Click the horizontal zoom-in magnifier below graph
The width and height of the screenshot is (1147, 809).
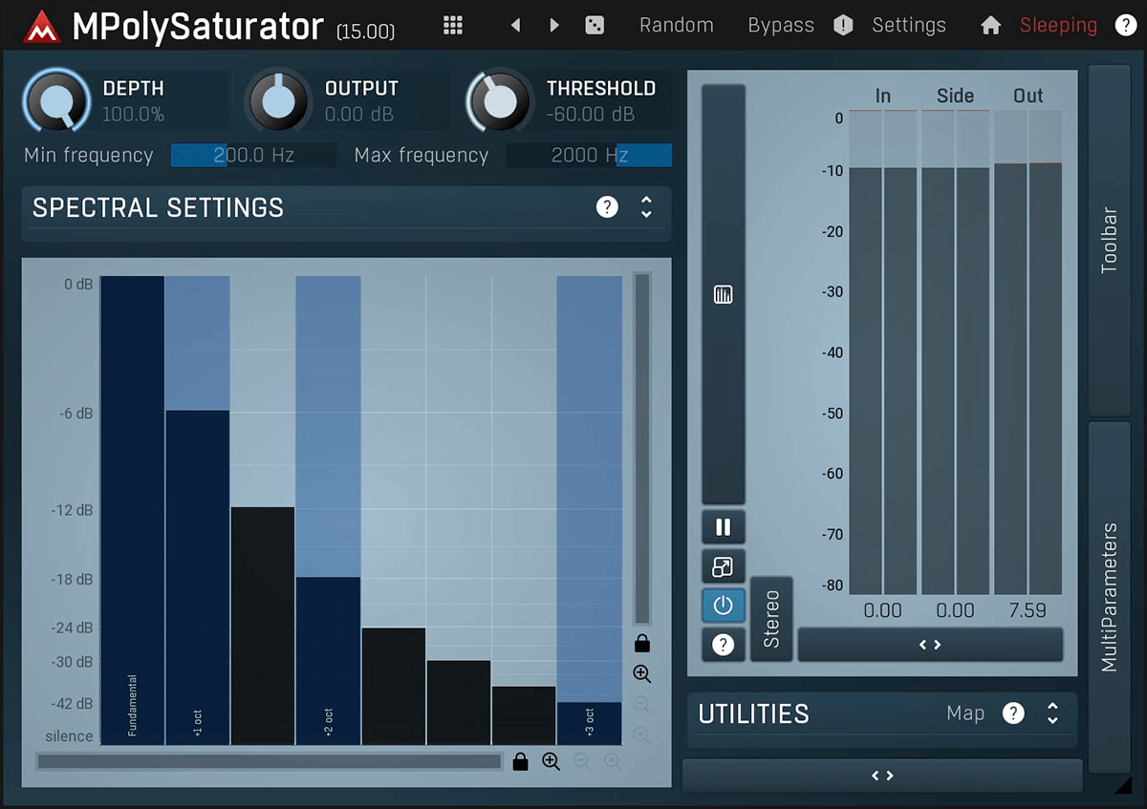pyautogui.click(x=552, y=761)
